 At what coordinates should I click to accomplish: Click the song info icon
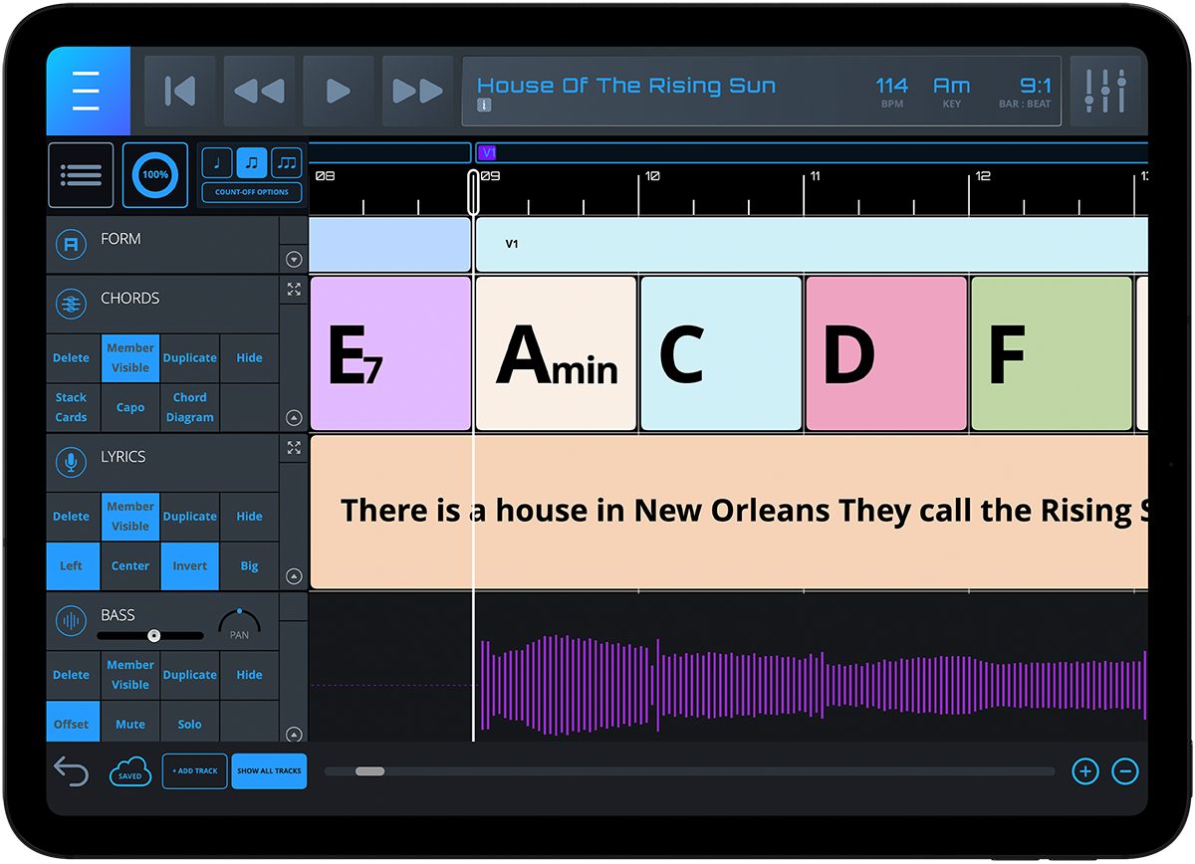pos(485,106)
